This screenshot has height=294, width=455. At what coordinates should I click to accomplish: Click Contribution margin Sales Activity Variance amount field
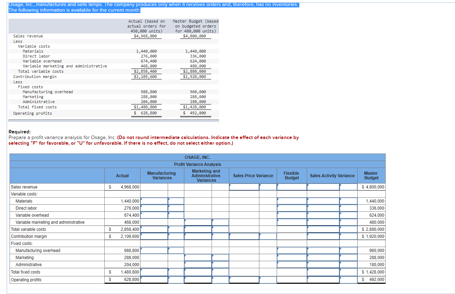click(x=323, y=236)
